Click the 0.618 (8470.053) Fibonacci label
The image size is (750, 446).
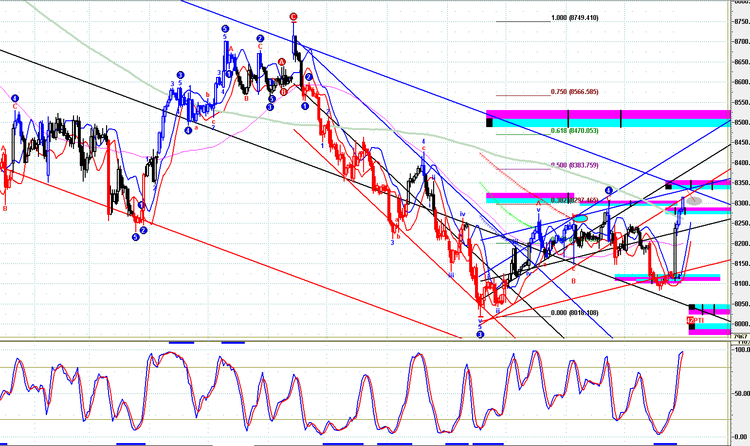(x=575, y=130)
